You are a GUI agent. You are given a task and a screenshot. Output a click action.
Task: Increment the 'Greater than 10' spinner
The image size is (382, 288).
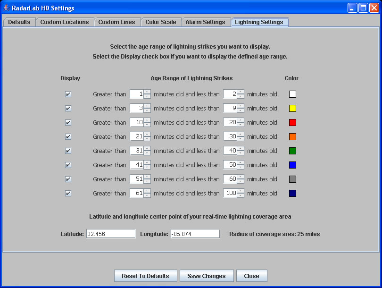pyautogui.click(x=147, y=120)
